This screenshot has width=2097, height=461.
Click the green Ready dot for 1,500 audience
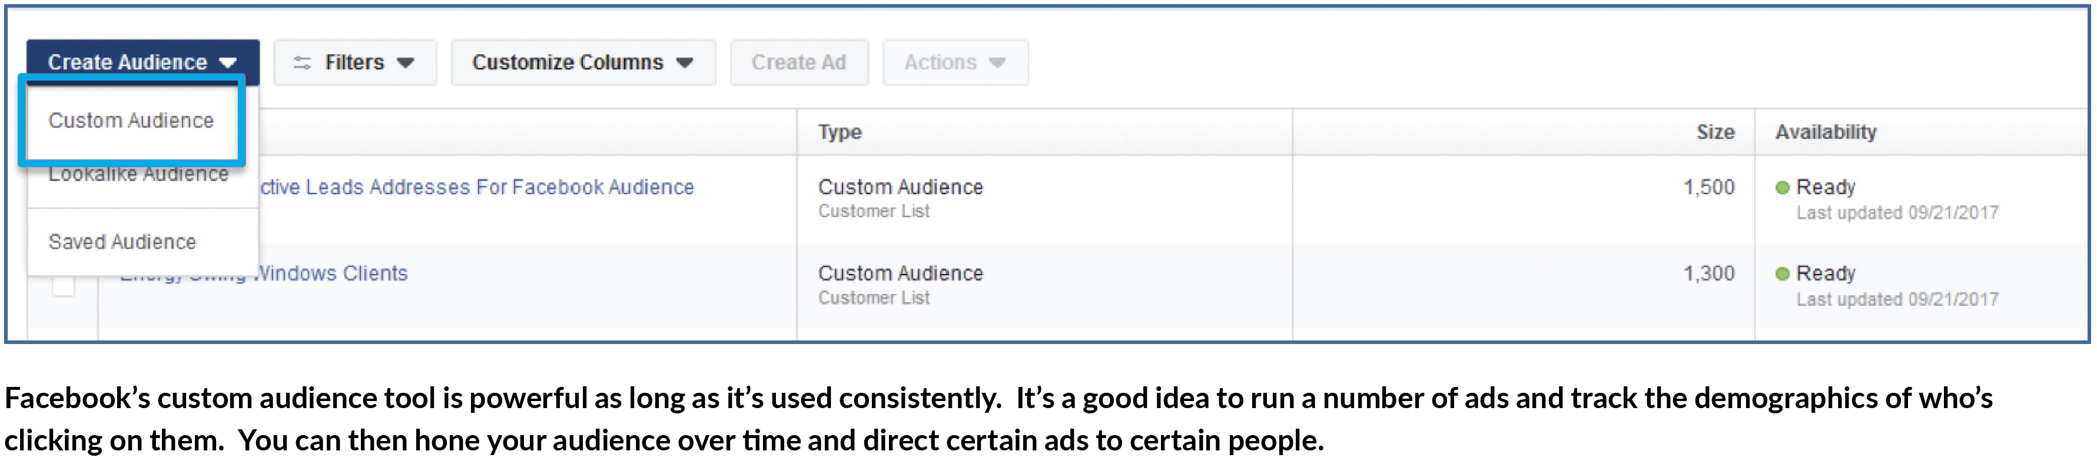coord(1782,188)
